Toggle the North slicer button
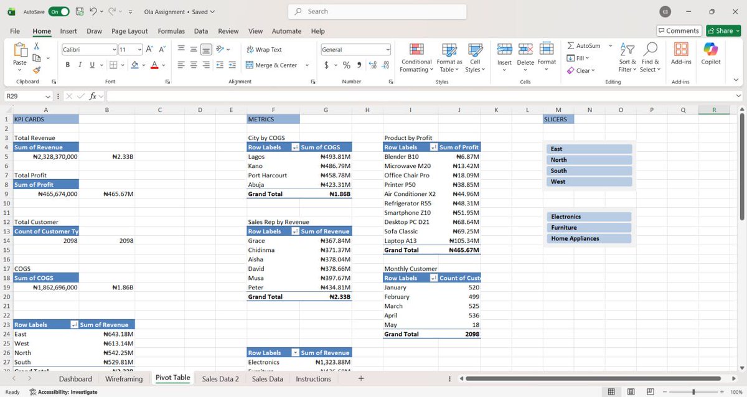Image resolution: width=747 pixels, height=397 pixels. [x=589, y=160]
